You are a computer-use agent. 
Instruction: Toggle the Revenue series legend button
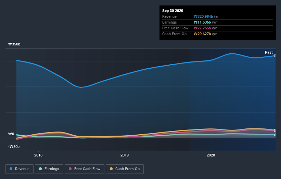(20, 169)
